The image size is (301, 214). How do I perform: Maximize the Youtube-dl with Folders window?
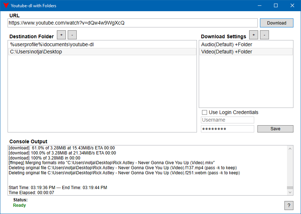pos(276,6)
